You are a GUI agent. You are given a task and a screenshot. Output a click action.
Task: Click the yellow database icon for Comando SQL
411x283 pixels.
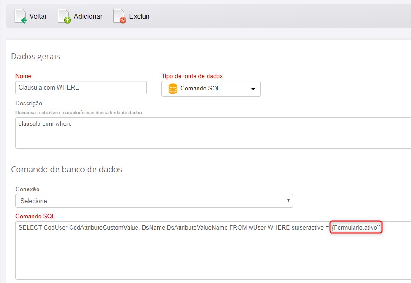point(173,89)
